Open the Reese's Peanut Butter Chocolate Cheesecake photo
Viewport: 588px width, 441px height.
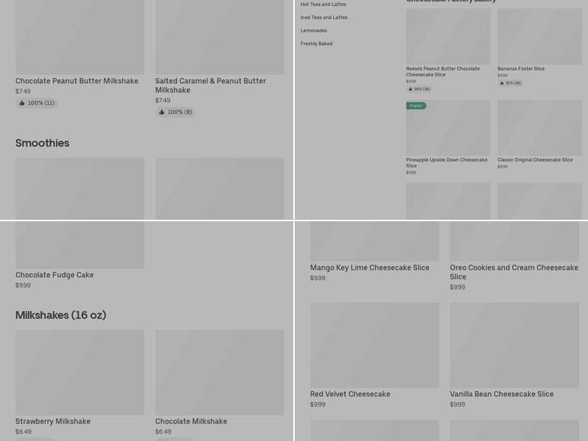coord(448,36)
